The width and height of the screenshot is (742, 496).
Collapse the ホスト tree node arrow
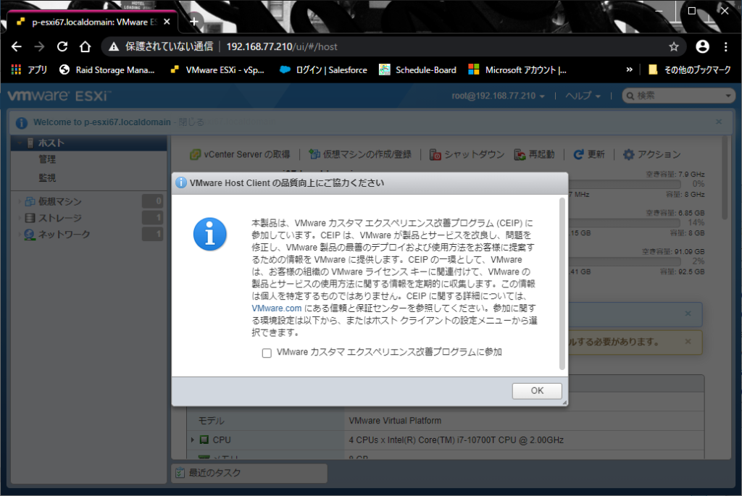tap(20, 143)
